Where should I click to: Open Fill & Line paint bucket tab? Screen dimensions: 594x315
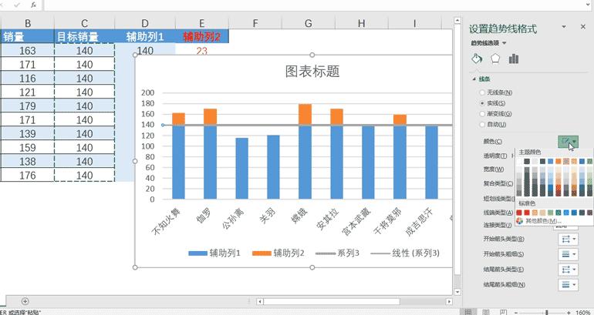pyautogui.click(x=477, y=59)
